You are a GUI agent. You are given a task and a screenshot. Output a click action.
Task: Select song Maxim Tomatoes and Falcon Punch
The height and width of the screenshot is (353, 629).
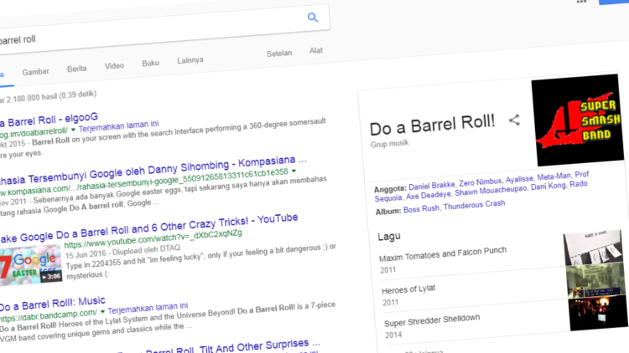click(x=443, y=254)
